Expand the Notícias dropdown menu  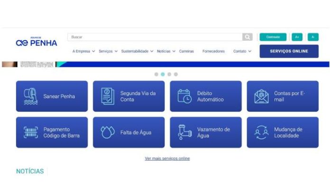click(166, 51)
